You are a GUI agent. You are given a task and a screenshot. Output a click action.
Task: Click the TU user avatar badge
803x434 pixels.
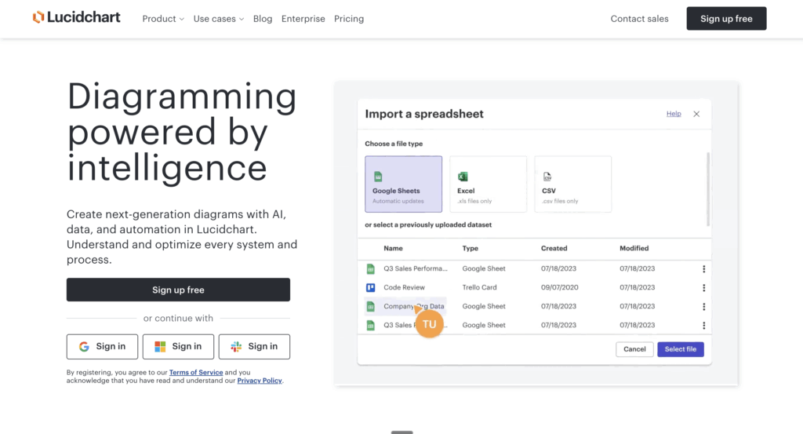(429, 324)
